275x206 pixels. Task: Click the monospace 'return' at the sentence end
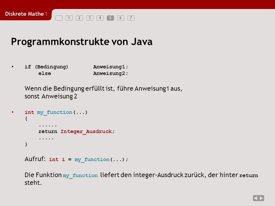[x=249, y=175]
